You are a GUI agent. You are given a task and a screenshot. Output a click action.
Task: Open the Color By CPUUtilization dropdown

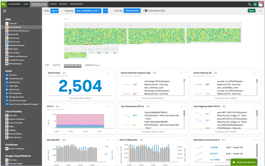[132, 11]
